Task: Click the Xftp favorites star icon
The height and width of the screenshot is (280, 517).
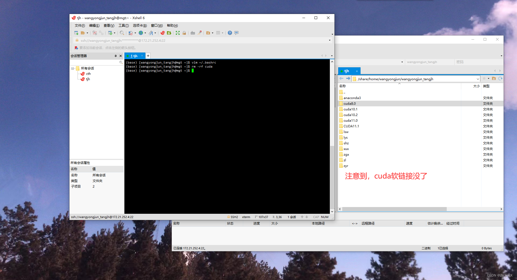Action: [x=484, y=79]
